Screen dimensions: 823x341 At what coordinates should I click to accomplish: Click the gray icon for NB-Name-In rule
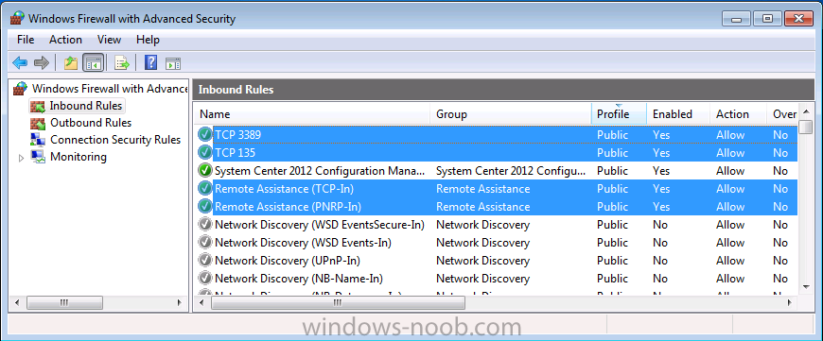pyautogui.click(x=204, y=278)
